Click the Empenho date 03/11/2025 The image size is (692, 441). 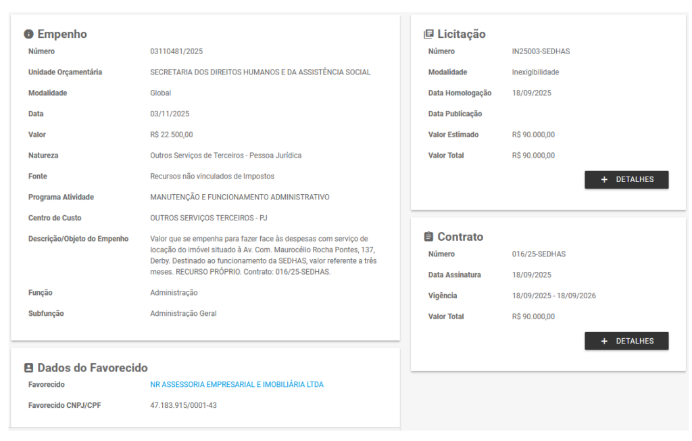[170, 114]
